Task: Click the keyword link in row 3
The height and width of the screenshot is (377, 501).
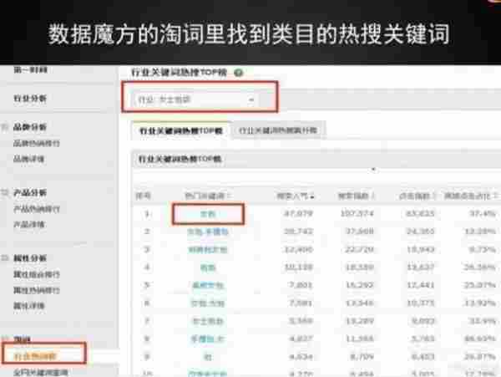Action: (x=208, y=250)
